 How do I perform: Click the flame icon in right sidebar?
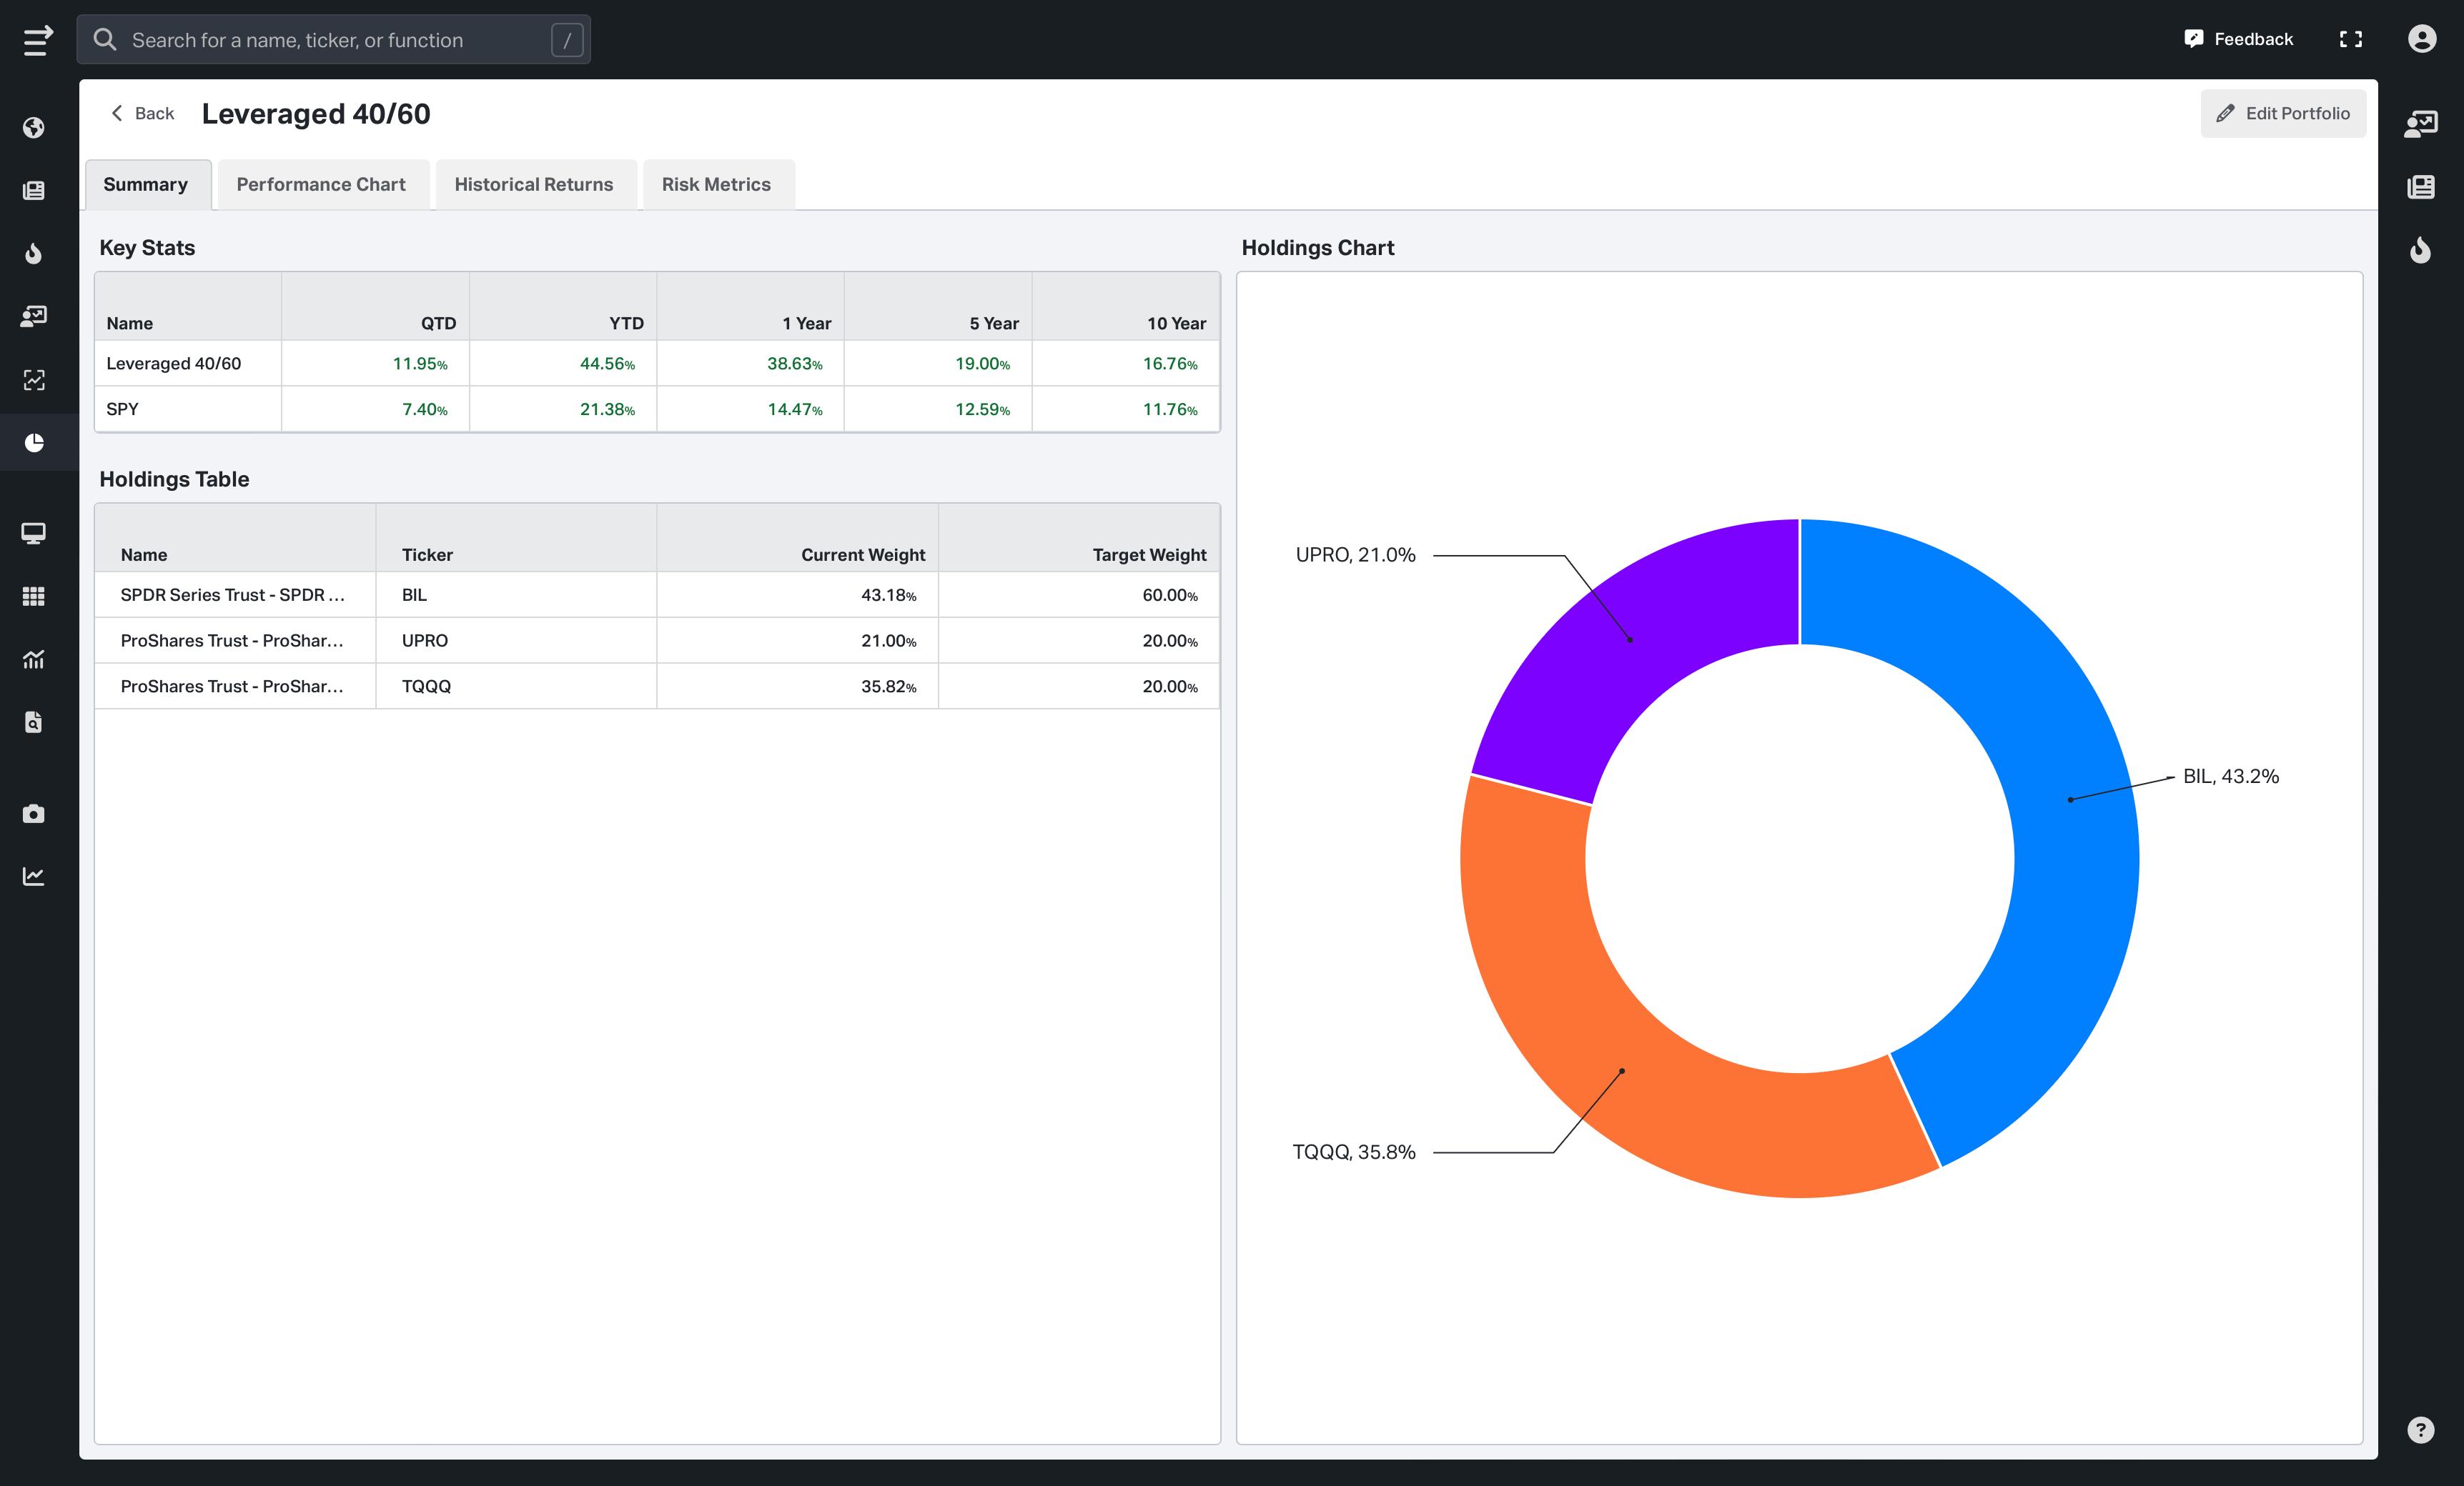(2421, 250)
